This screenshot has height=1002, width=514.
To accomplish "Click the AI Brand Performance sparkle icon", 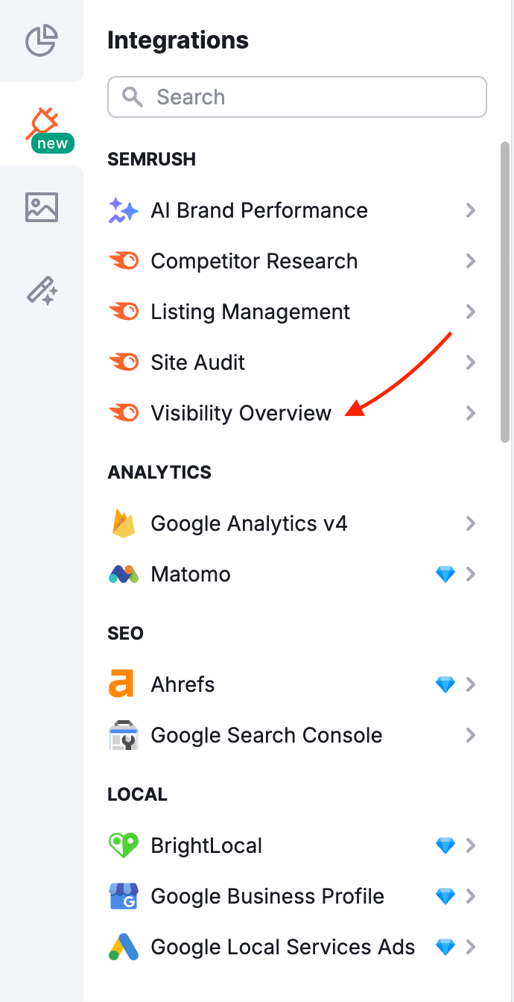I will click(x=124, y=210).
